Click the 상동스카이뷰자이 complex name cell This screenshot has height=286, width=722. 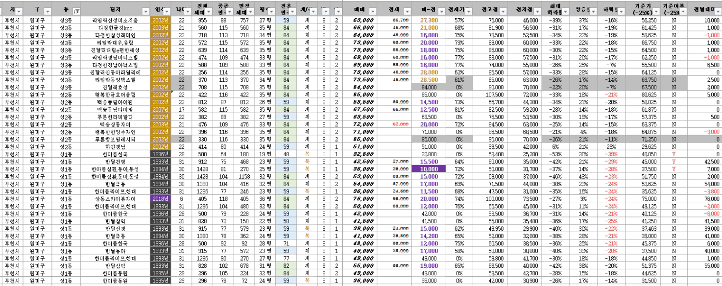[x=115, y=199]
